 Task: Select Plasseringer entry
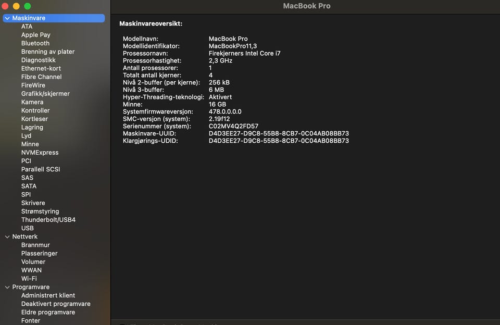click(39, 254)
